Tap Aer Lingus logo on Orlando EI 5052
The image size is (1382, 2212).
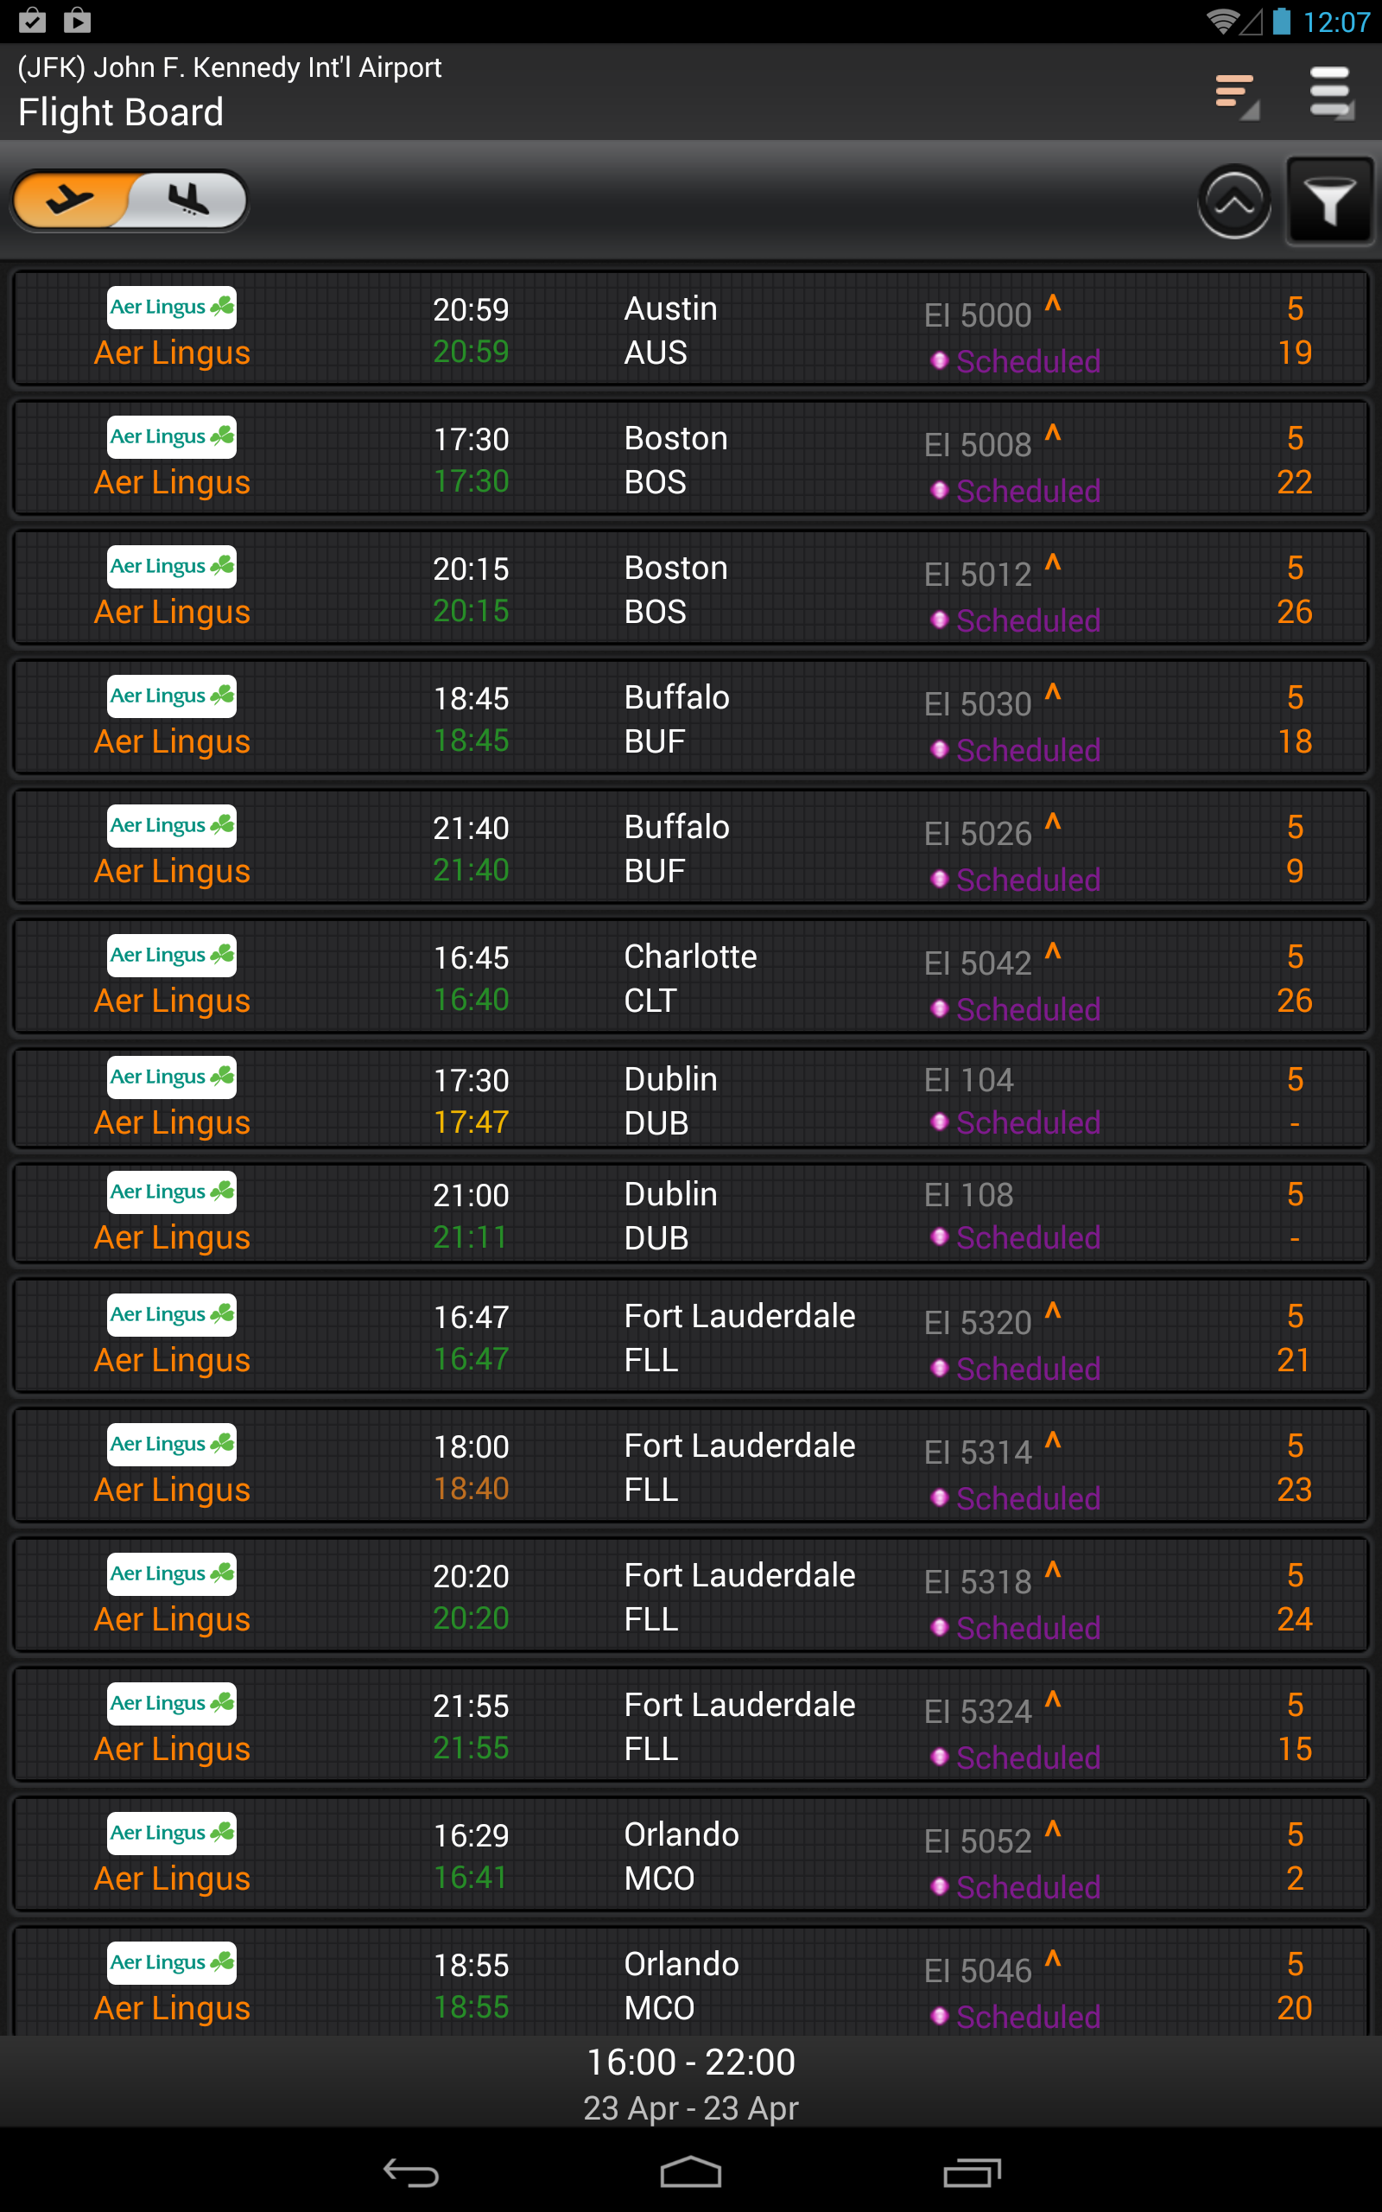(x=172, y=1833)
